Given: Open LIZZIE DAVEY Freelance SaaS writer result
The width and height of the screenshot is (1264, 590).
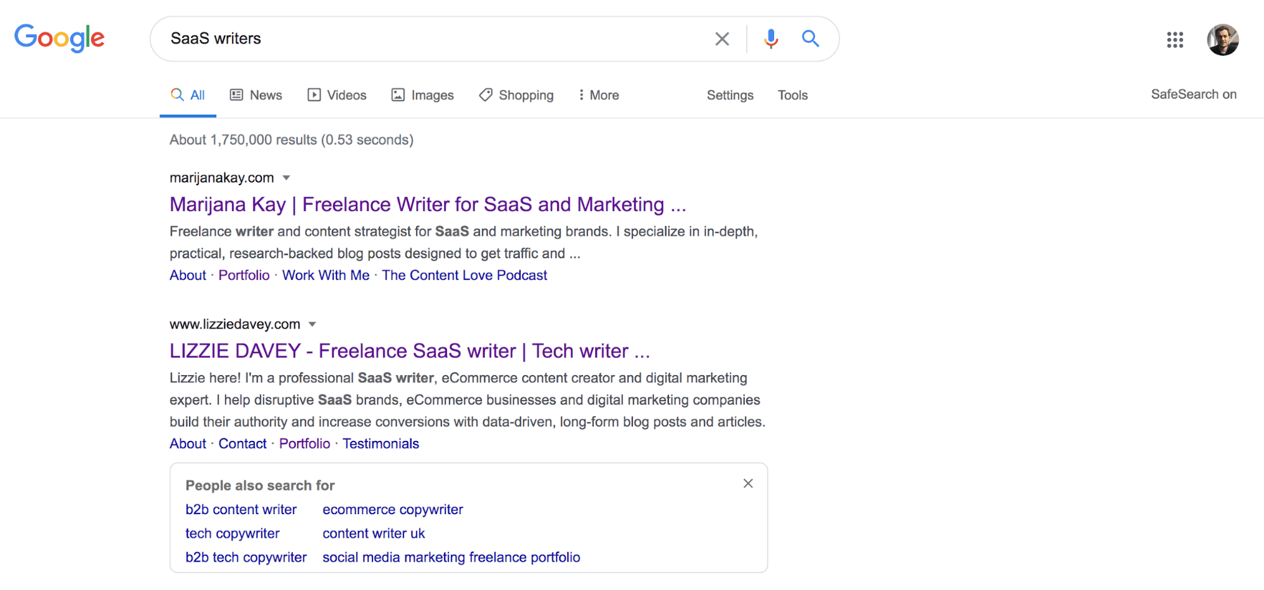Looking at the screenshot, I should click(x=410, y=351).
